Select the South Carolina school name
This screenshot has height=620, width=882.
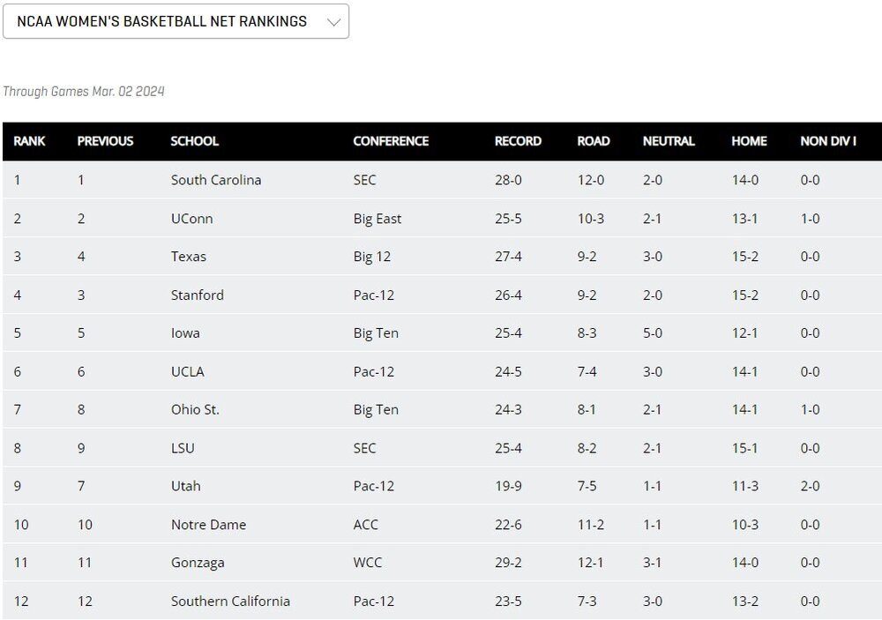pos(216,180)
